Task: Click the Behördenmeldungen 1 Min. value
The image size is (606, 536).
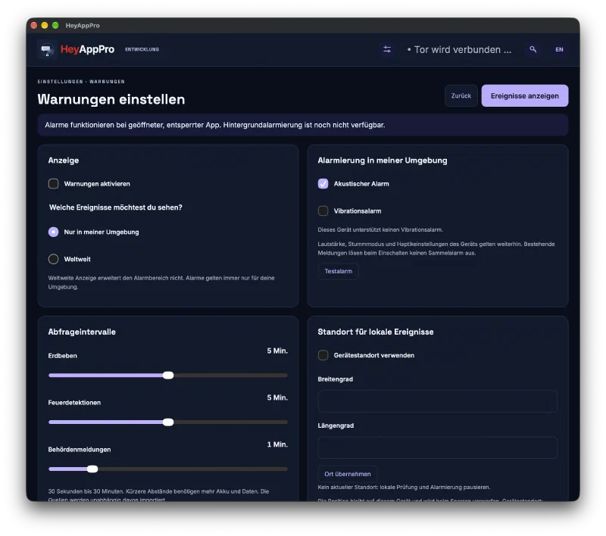Action: [x=277, y=444]
